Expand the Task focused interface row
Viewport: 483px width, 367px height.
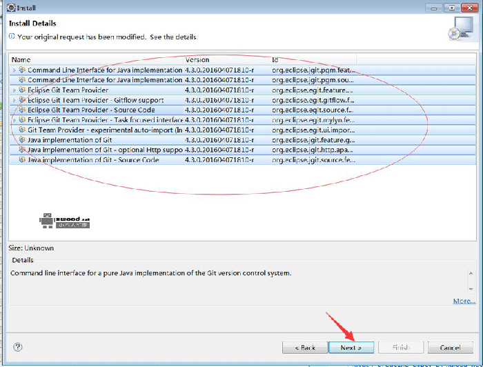(14, 120)
